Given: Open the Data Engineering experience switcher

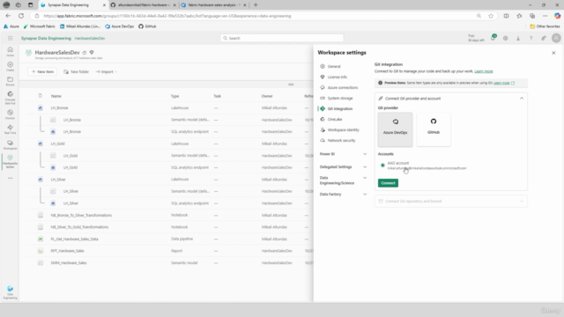Looking at the screenshot, I should point(10,292).
